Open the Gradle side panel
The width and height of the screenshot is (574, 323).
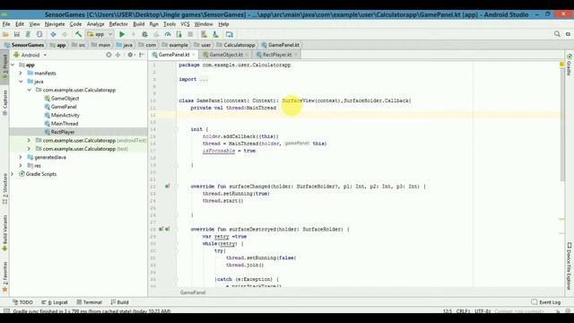tap(570, 65)
